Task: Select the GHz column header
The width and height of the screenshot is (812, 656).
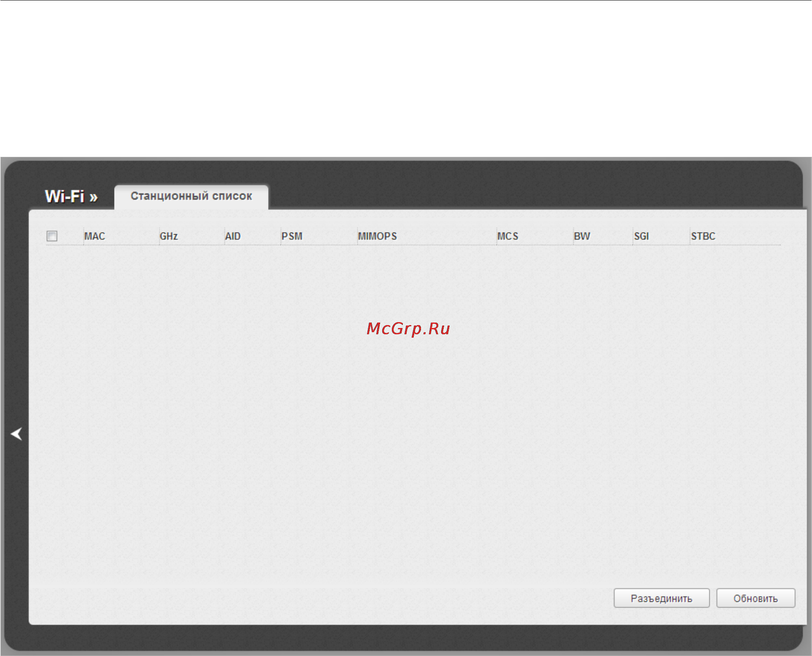Action: coord(169,236)
